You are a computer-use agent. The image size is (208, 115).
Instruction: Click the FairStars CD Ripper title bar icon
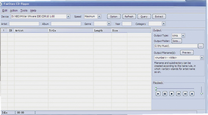click(1, 4)
